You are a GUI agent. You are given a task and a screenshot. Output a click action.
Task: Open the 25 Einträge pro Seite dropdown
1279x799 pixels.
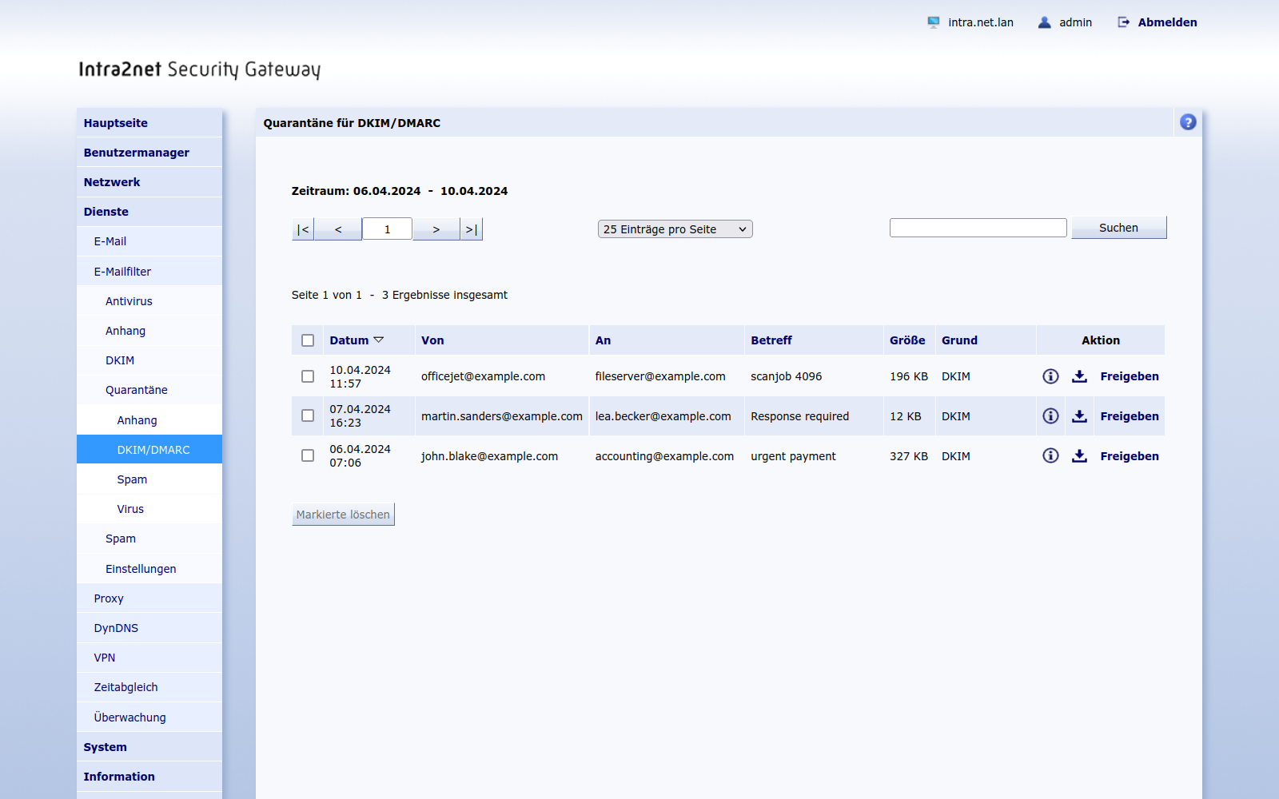[x=675, y=229]
